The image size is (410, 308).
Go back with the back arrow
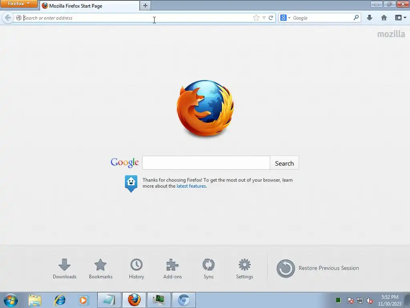[8, 18]
